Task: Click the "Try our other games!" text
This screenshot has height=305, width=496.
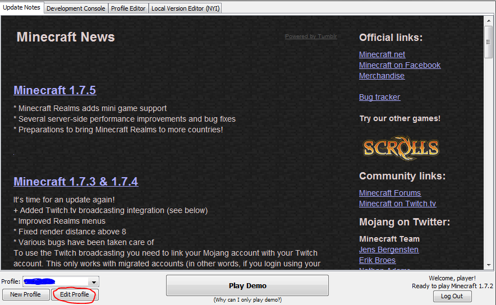Action: (400, 118)
